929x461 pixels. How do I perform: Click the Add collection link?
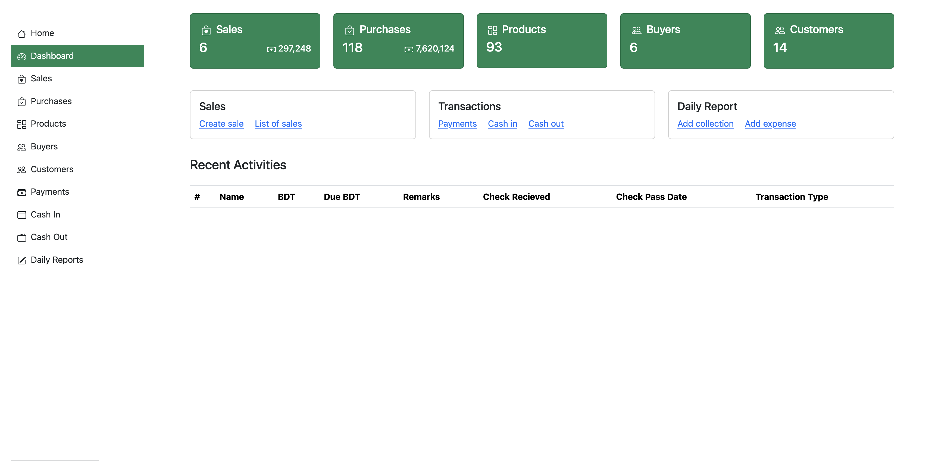tap(705, 124)
